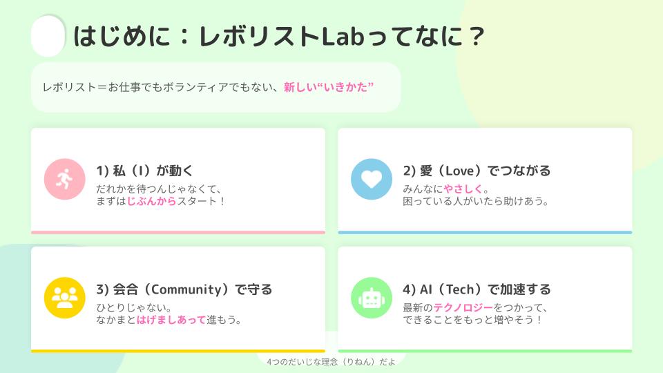
Task: Click the footer caption 4つのだいじな理念（りねん）だよ
Action: (x=331, y=361)
